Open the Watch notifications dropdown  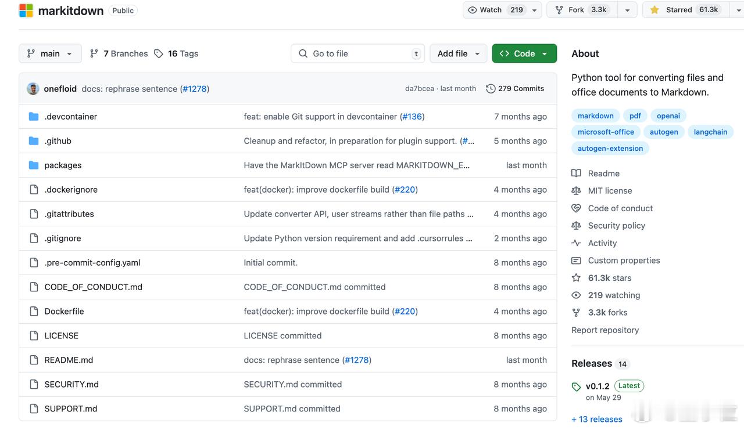click(535, 10)
